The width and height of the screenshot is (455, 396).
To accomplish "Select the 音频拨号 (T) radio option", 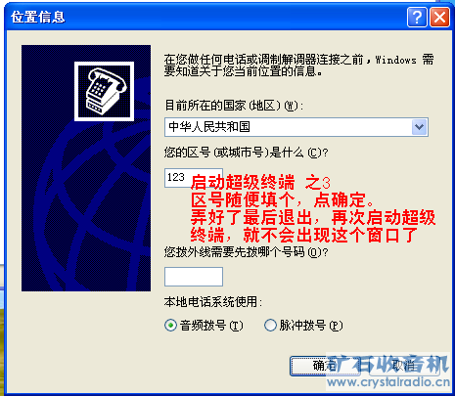I will (x=170, y=326).
